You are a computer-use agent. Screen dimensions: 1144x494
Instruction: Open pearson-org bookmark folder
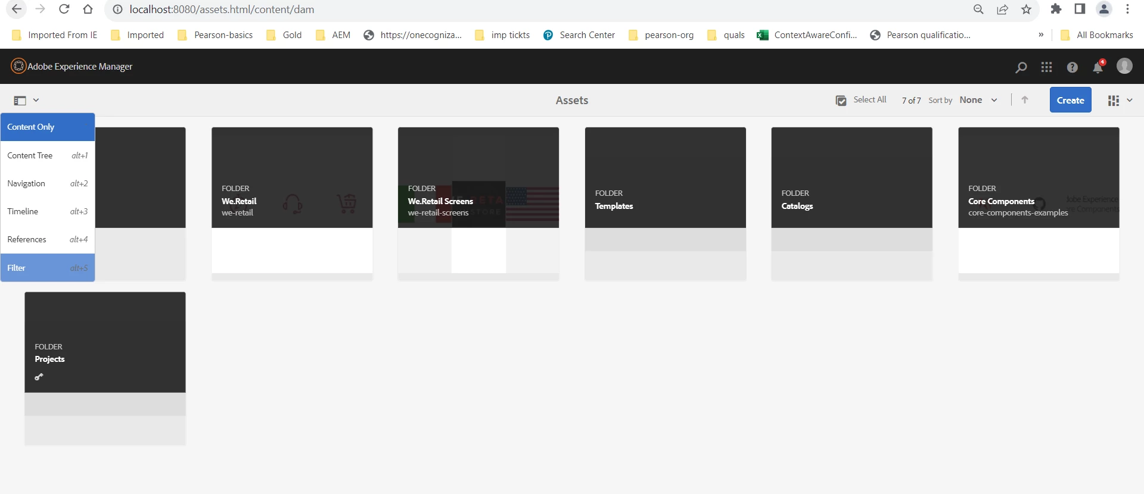661,35
